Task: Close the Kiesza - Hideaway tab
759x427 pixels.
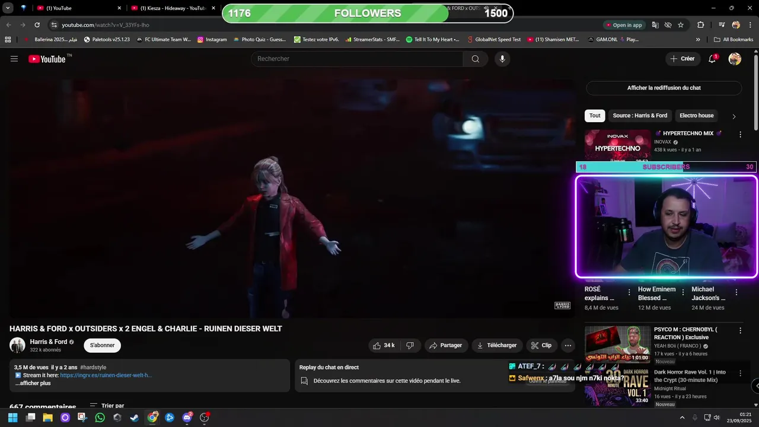Action: [213, 8]
